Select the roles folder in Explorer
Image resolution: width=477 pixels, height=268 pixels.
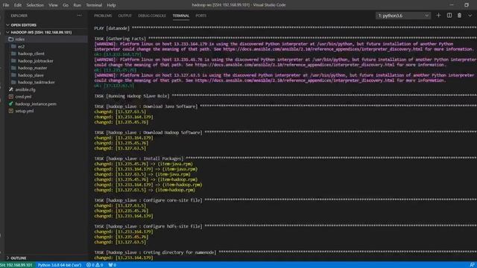click(45, 39)
